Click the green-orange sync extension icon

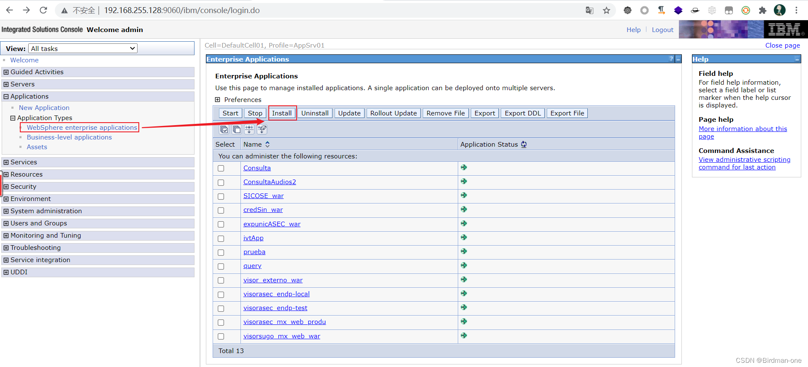click(x=746, y=11)
